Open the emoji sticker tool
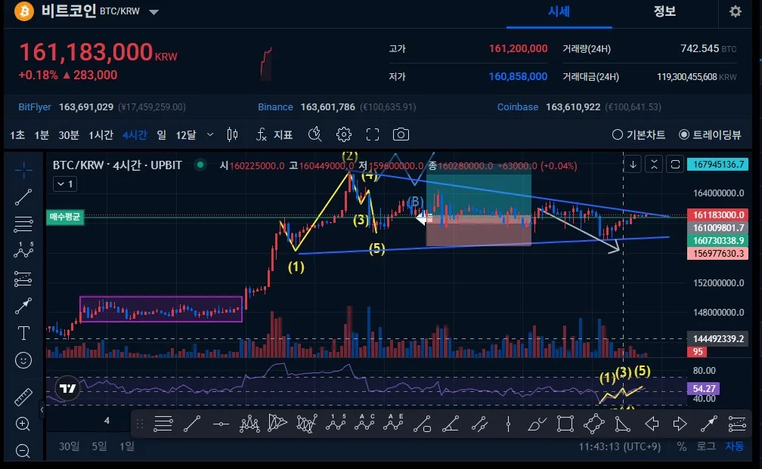Image resolution: width=762 pixels, height=469 pixels. pyautogui.click(x=23, y=360)
